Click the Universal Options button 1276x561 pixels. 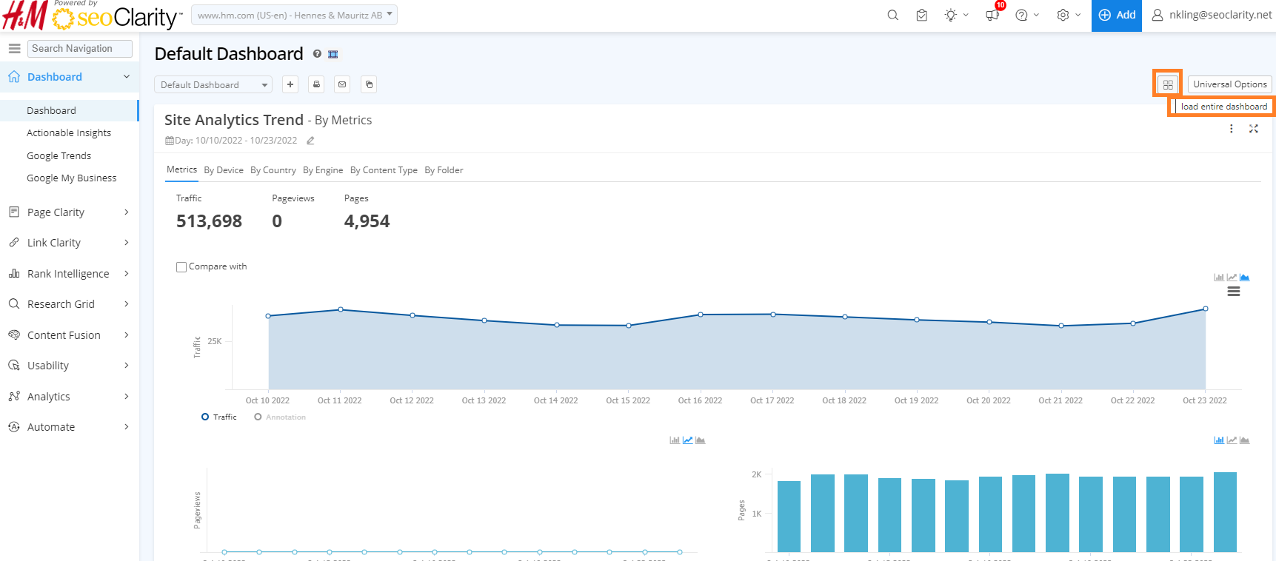[1229, 84]
